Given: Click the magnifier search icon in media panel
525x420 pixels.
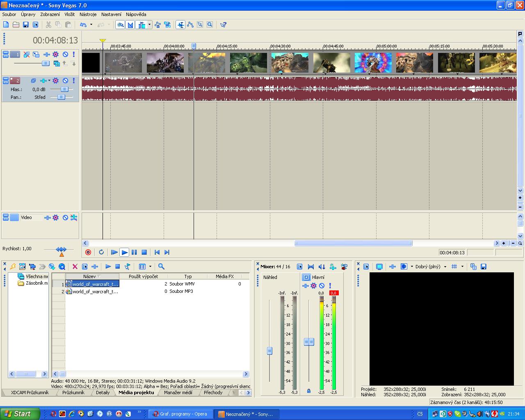Looking at the screenshot, I should coord(161,267).
